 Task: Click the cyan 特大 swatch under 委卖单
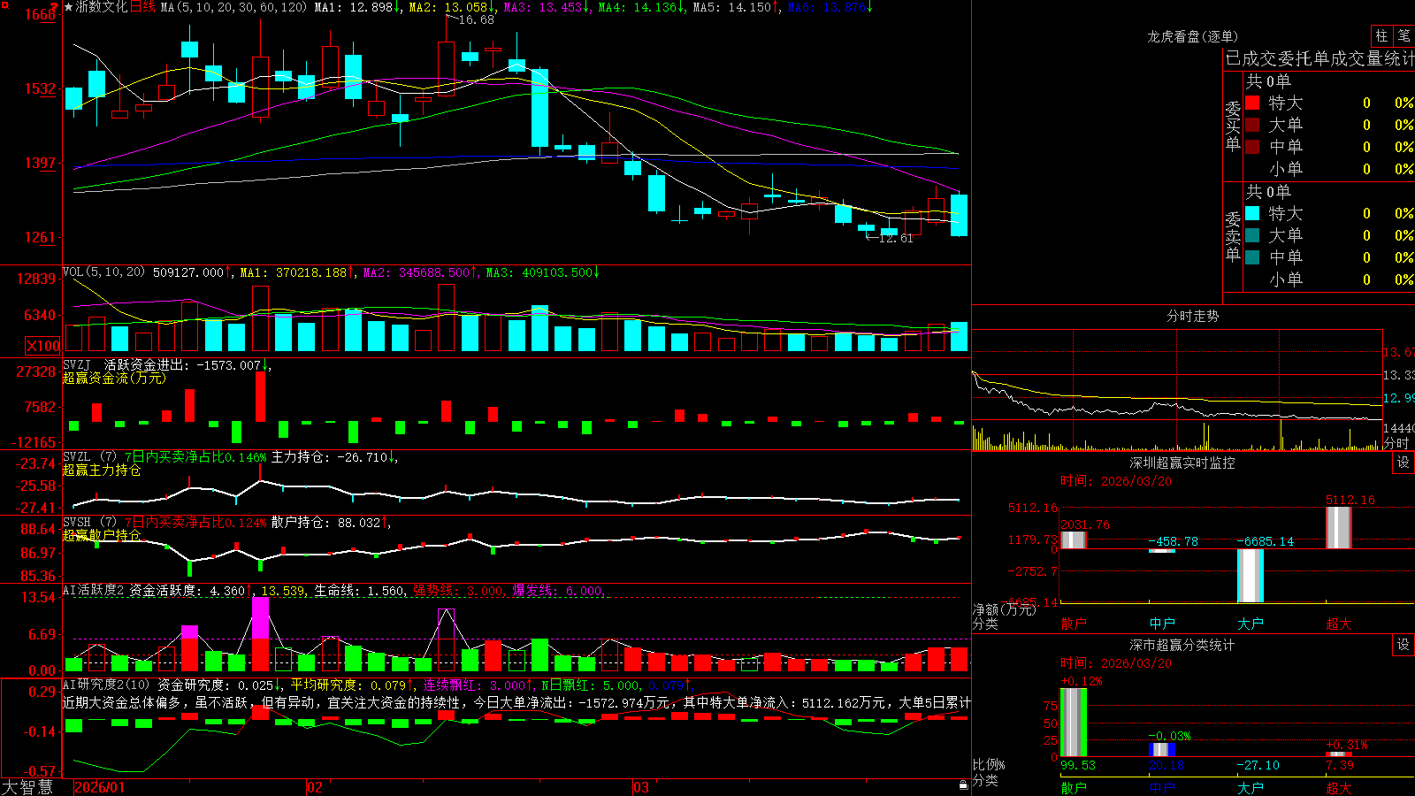coord(1252,213)
